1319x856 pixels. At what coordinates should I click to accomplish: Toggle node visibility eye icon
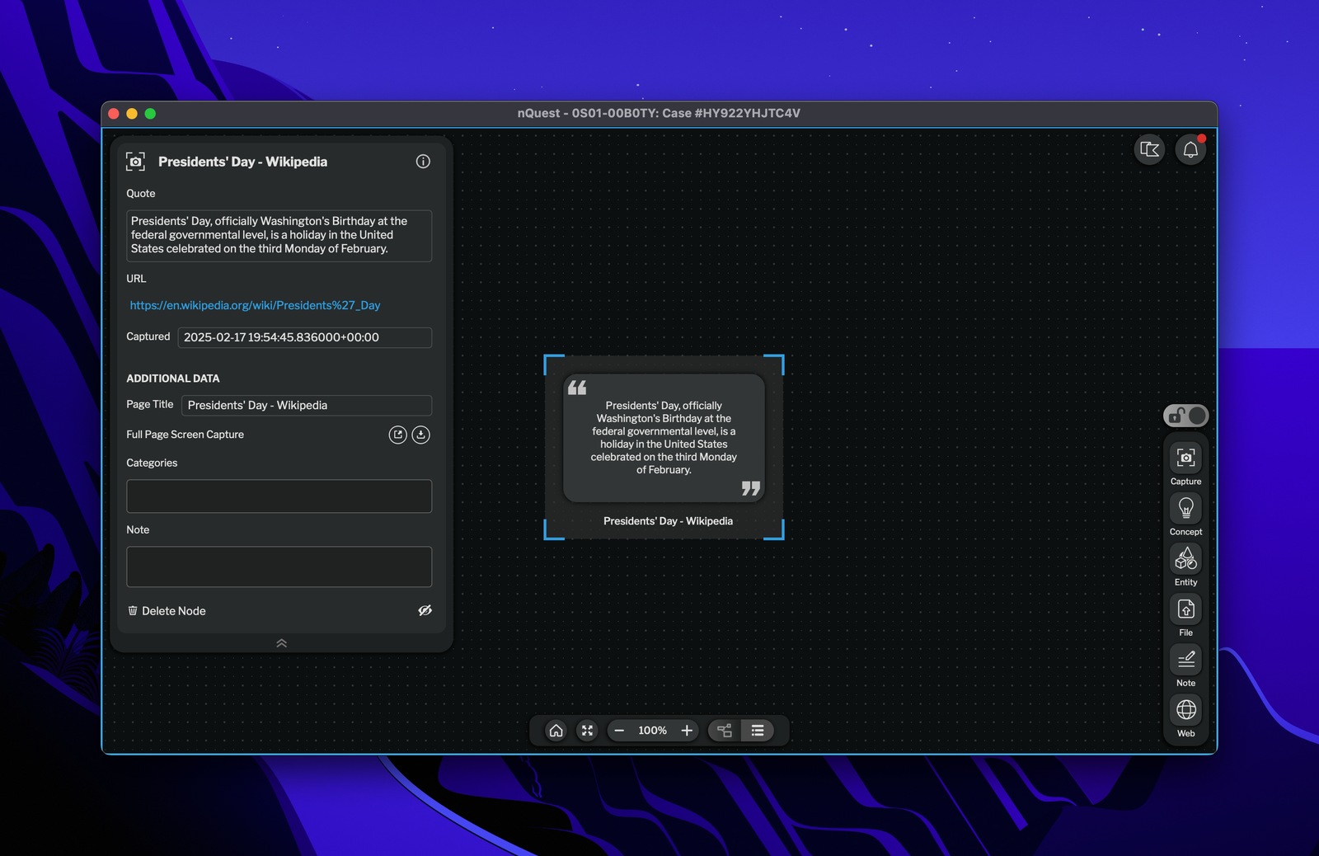pyautogui.click(x=425, y=610)
